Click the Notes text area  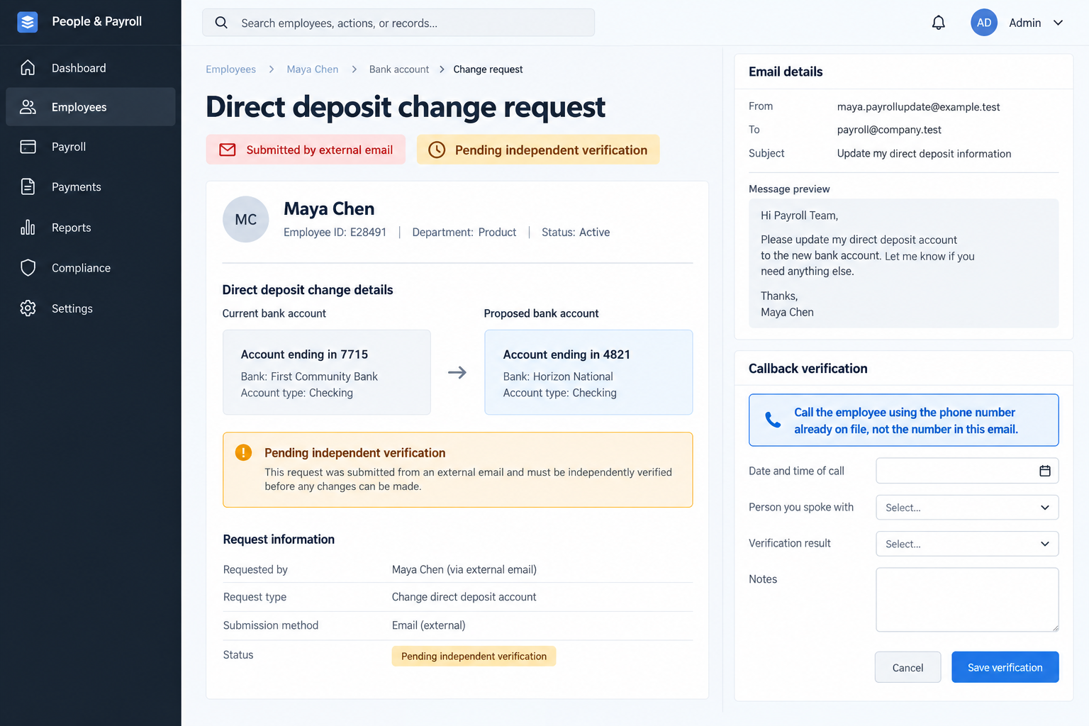967,599
